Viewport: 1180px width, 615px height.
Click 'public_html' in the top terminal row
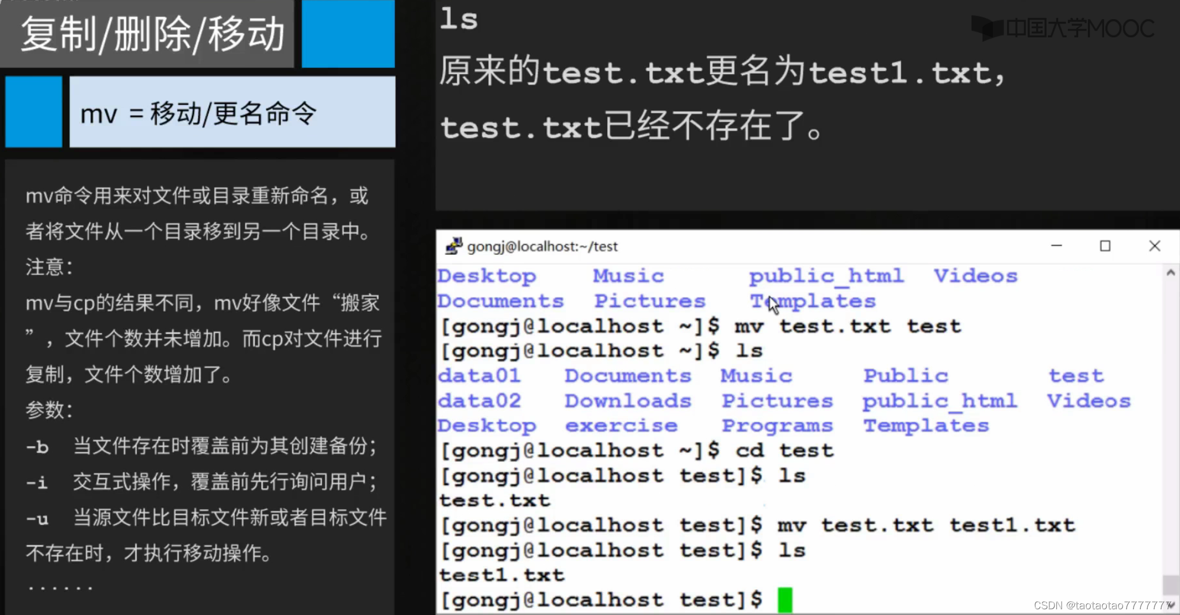(x=826, y=277)
